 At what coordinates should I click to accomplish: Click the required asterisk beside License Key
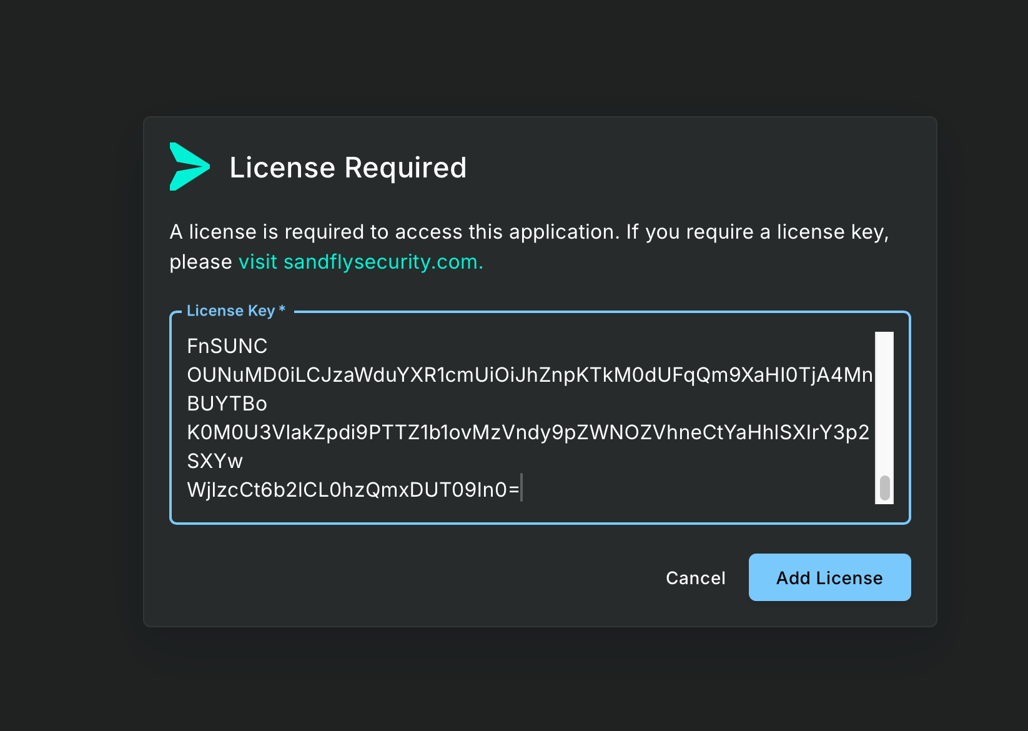pos(282,309)
